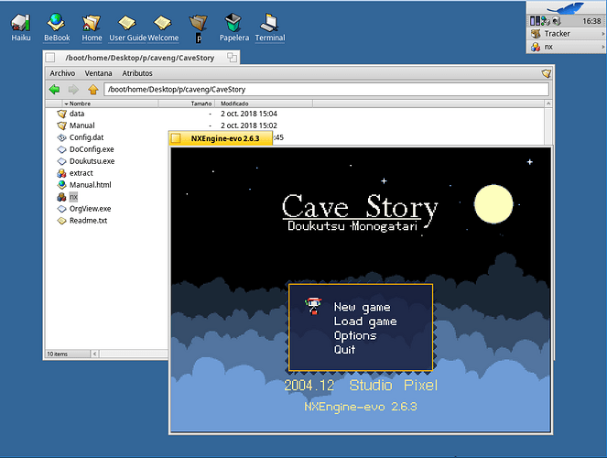Click the grey forward arrow in Tracker

[x=73, y=90]
